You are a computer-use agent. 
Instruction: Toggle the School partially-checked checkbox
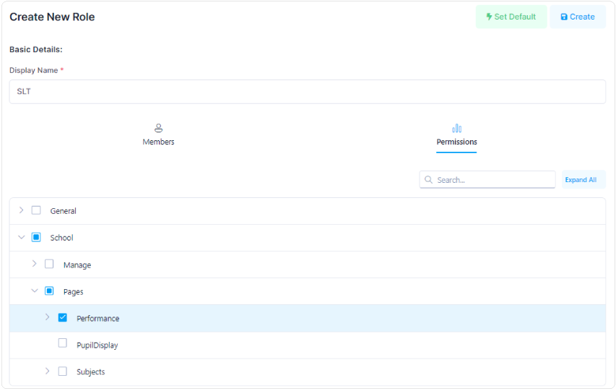click(x=36, y=237)
